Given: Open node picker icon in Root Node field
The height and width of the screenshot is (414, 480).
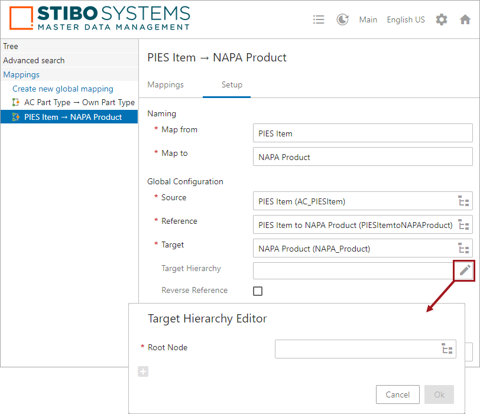Looking at the screenshot, I should (447, 348).
